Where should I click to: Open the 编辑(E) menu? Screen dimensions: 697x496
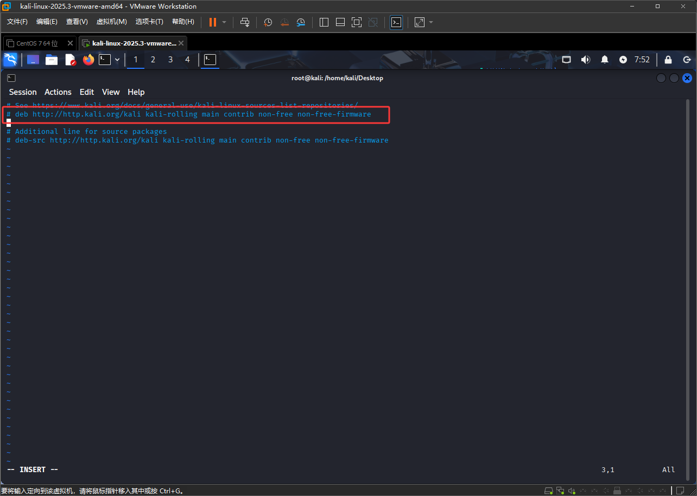[47, 22]
